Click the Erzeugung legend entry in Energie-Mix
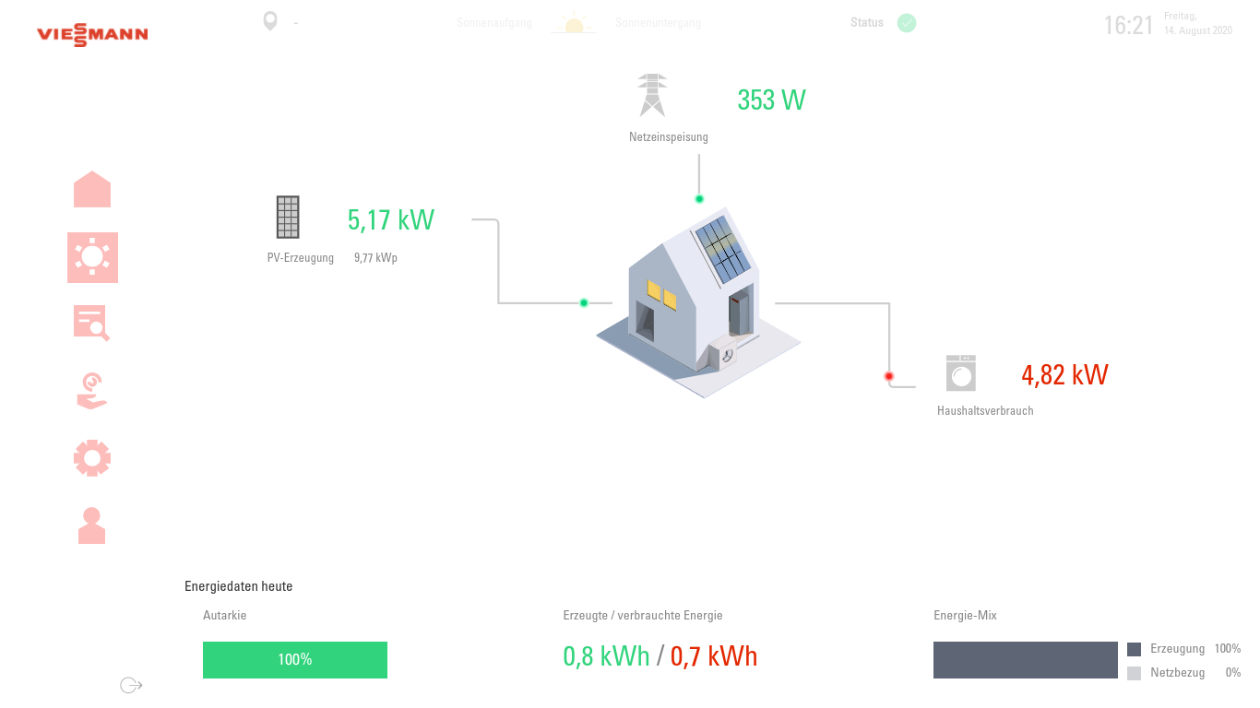Image resolution: width=1260 pixels, height=708 pixels. (1176, 648)
